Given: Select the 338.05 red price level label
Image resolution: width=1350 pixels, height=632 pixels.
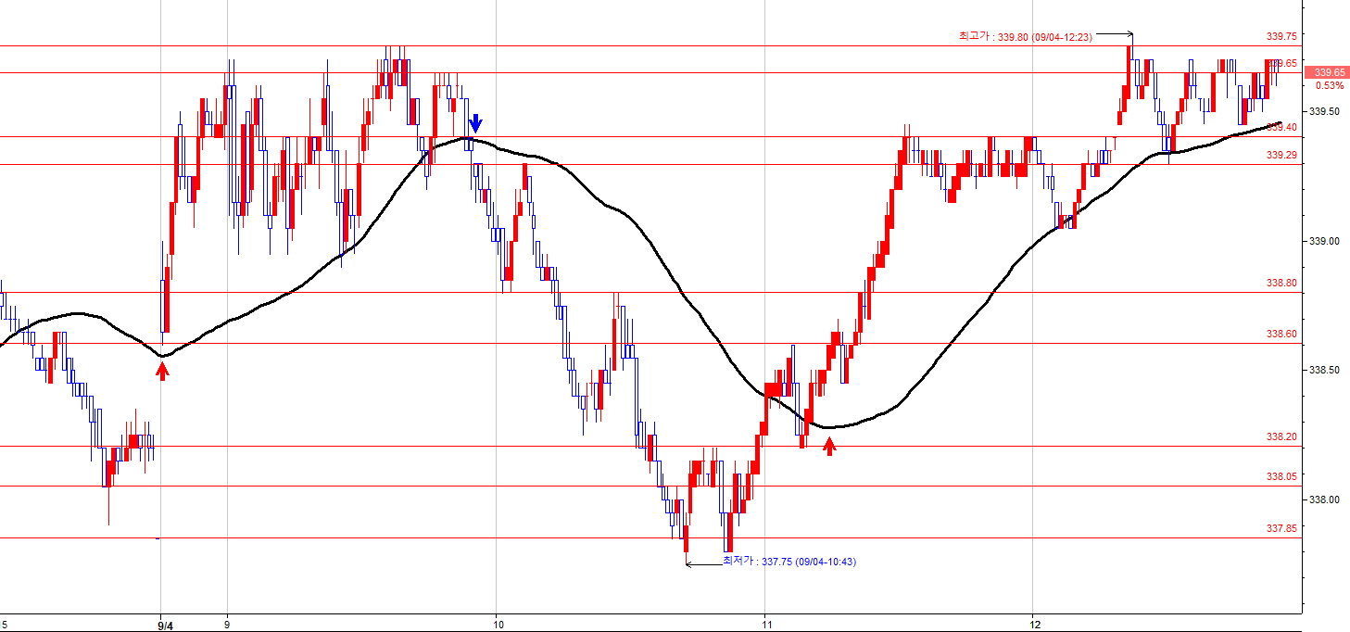Looking at the screenshot, I should click(x=1281, y=476).
